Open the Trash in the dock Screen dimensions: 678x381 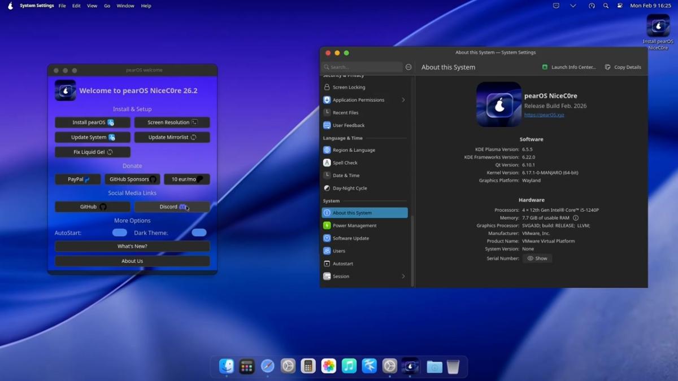pyautogui.click(x=453, y=367)
